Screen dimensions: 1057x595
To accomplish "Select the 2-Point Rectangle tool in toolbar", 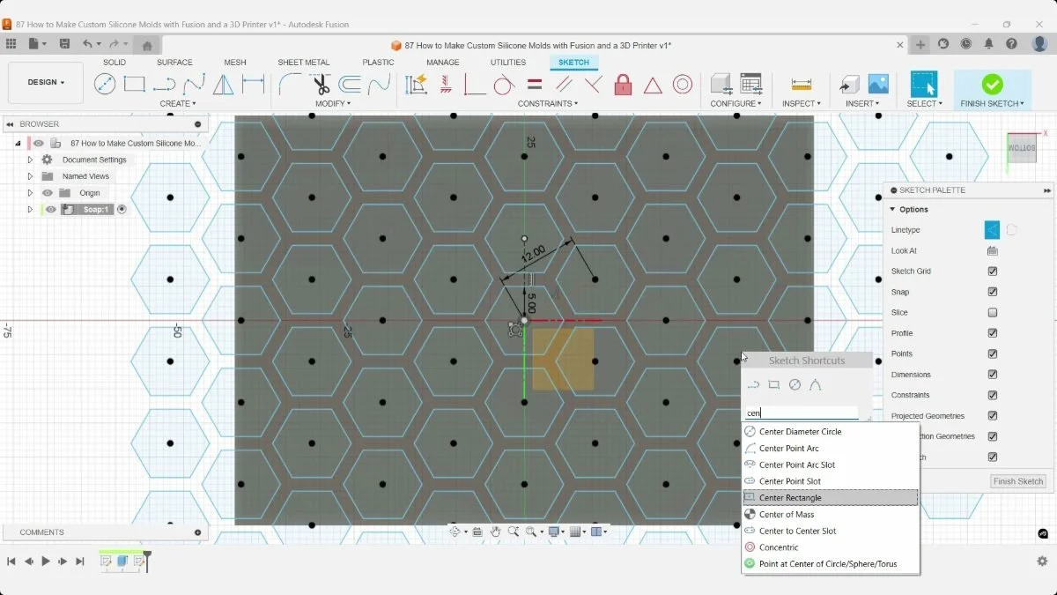I will click(134, 84).
